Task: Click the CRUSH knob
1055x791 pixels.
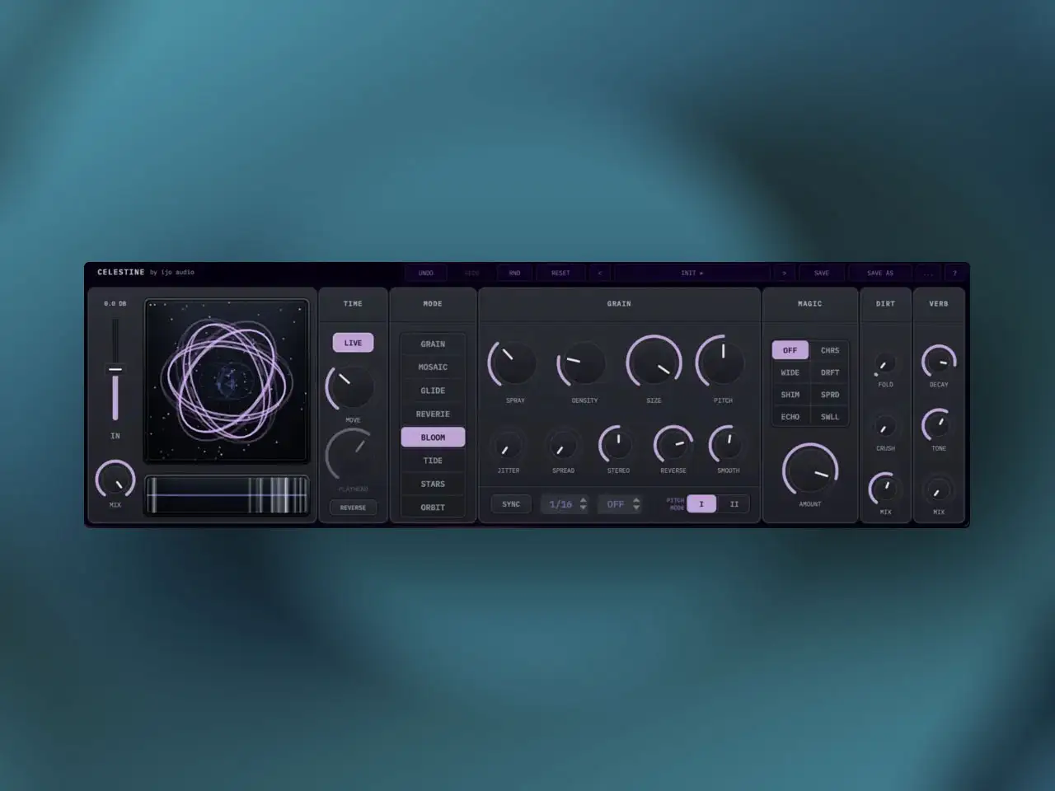Action: click(885, 428)
